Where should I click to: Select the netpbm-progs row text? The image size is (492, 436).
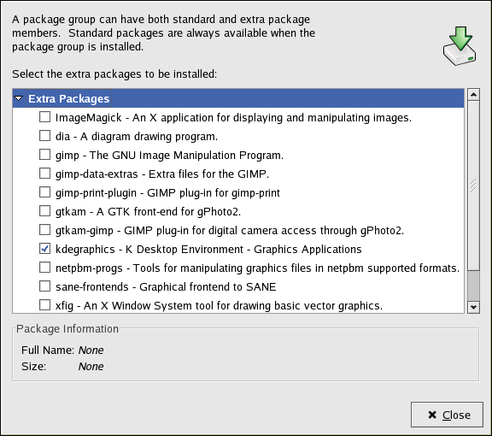[257, 268]
